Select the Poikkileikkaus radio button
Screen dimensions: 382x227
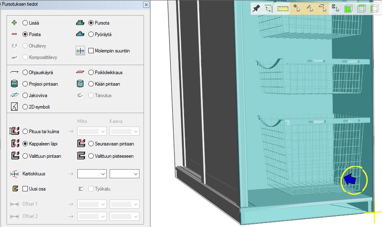click(x=91, y=72)
